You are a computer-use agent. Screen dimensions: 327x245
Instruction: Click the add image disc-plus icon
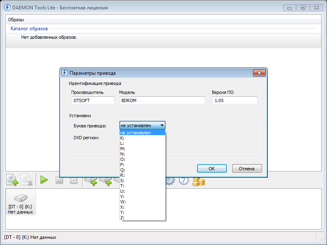(12, 180)
